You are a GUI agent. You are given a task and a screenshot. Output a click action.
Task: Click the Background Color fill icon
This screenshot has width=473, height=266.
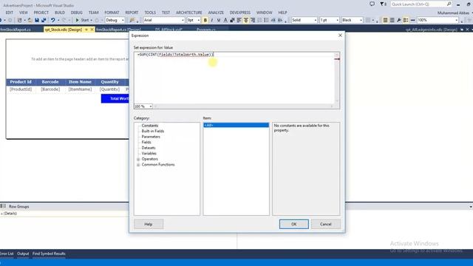[x=232, y=20]
